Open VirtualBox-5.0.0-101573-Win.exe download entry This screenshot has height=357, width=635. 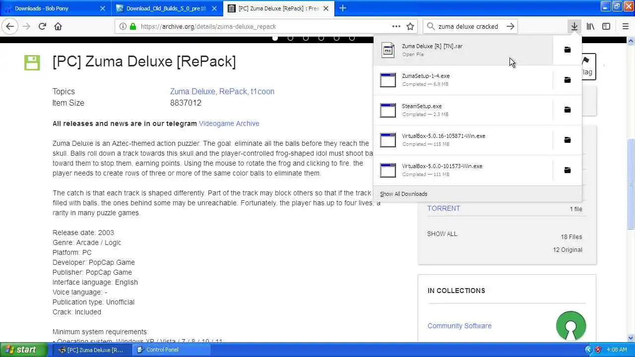pyautogui.click(x=463, y=170)
